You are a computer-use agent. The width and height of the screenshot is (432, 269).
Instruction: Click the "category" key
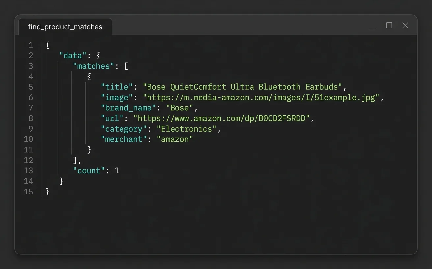123,129
